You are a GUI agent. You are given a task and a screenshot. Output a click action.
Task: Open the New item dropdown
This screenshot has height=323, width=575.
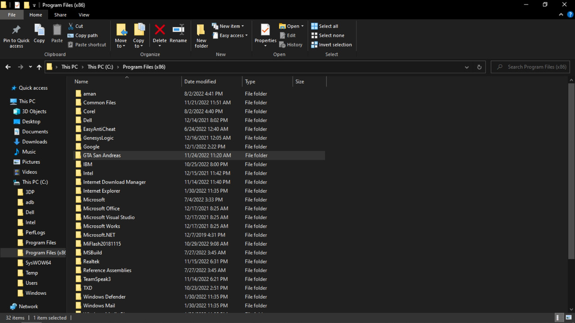click(228, 26)
